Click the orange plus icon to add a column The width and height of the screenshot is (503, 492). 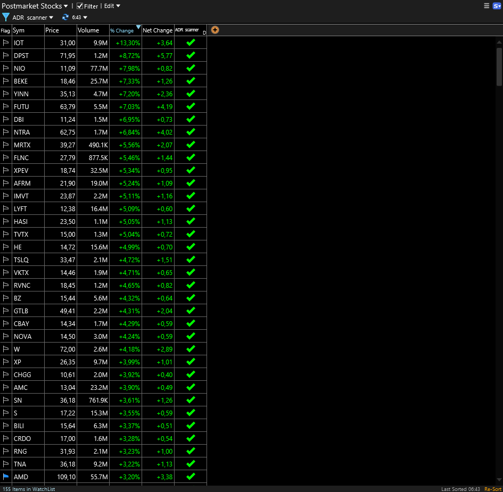[x=215, y=30]
